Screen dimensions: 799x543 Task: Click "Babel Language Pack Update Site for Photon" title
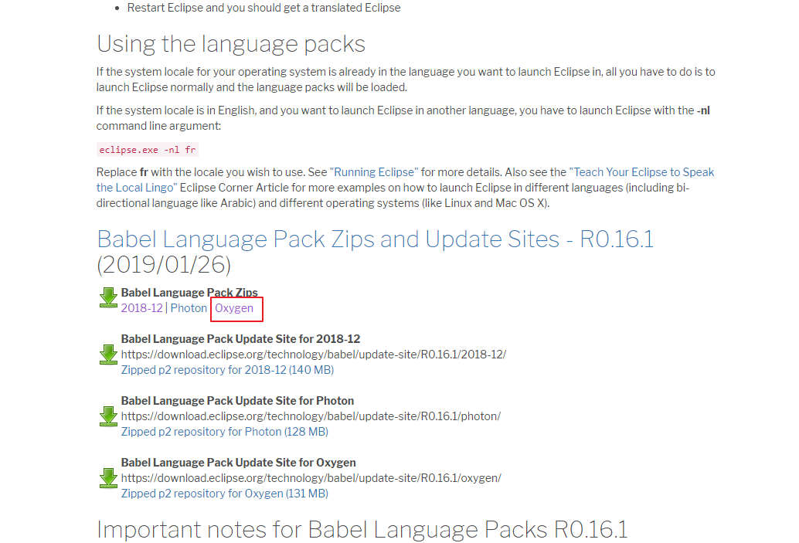(237, 401)
